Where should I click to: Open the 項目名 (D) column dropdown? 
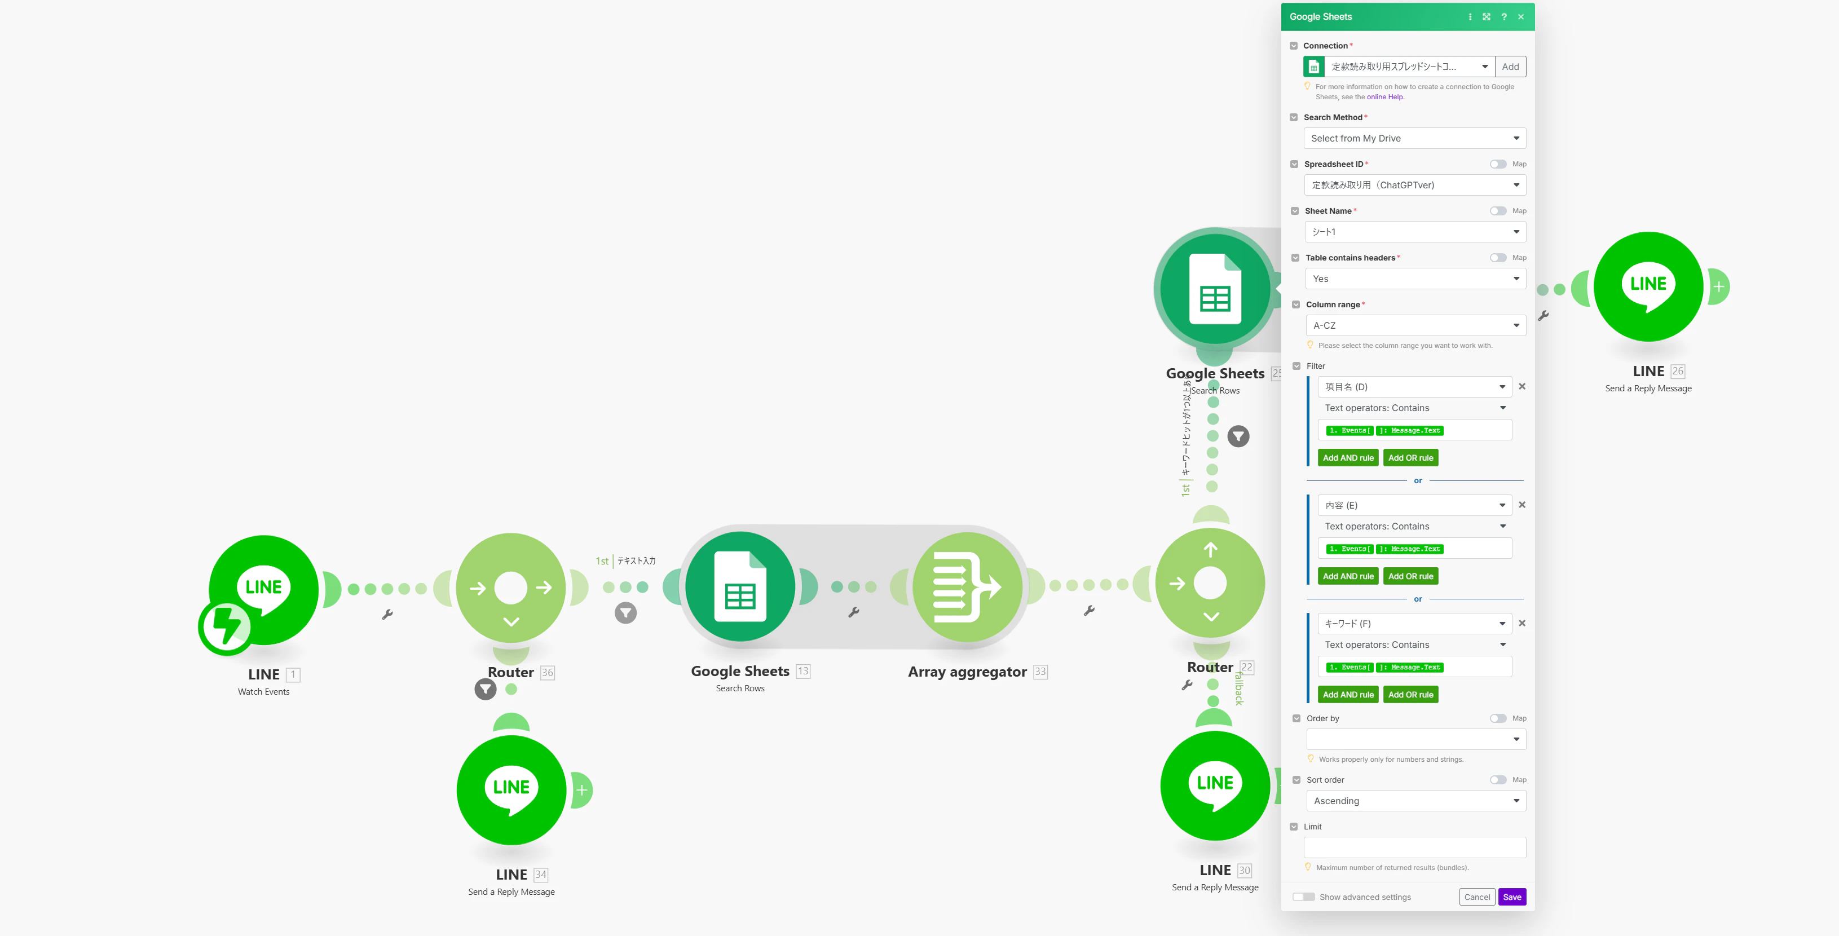pos(1415,386)
